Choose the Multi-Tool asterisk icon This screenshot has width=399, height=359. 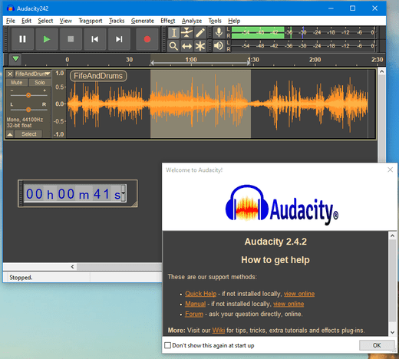click(x=200, y=46)
